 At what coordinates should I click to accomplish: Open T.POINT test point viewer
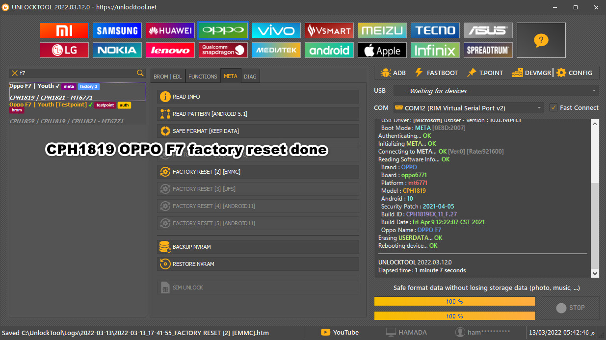(485, 73)
